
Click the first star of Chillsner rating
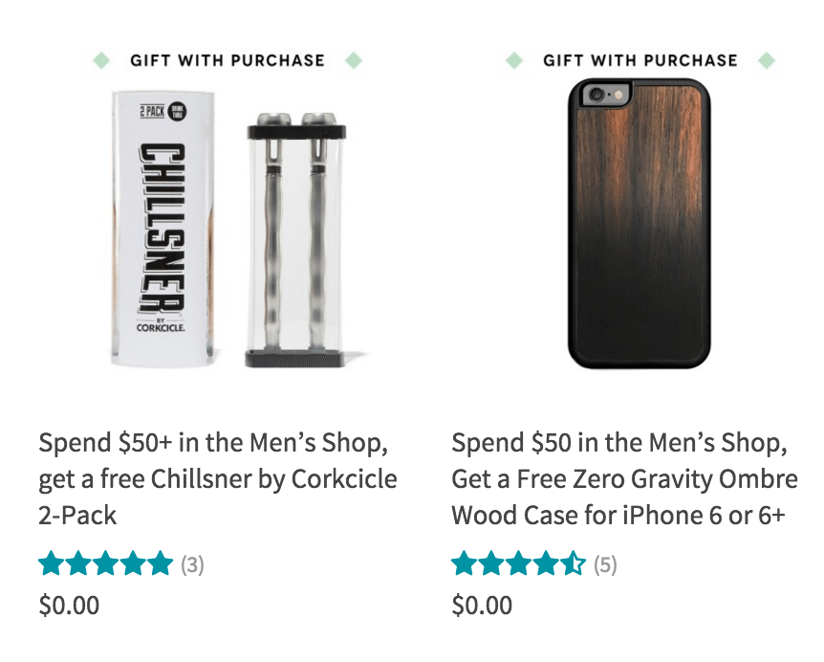52,563
